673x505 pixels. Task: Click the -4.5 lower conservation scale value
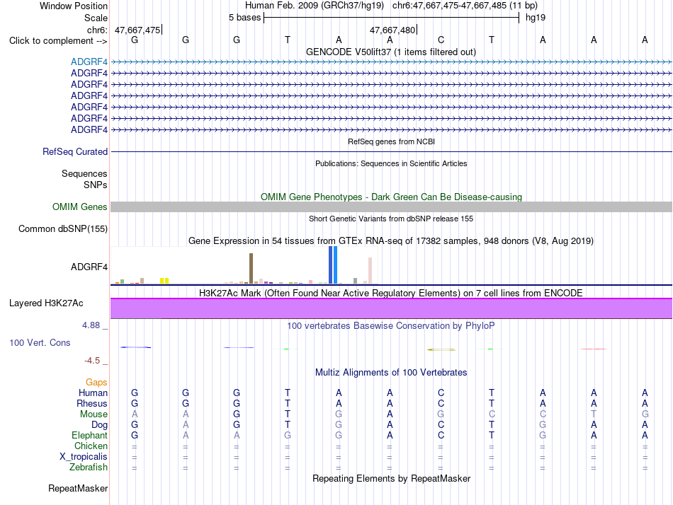click(x=92, y=361)
